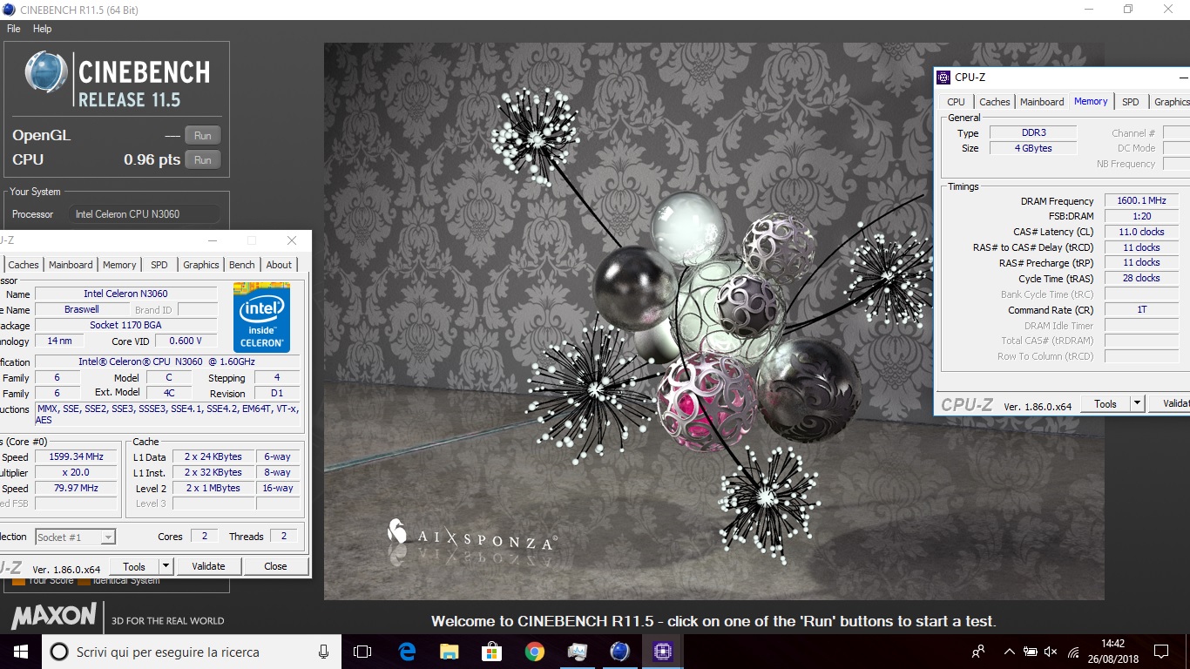Switch to Graphics tab in right CPU-Z window
The height and width of the screenshot is (669, 1190).
[1171, 102]
